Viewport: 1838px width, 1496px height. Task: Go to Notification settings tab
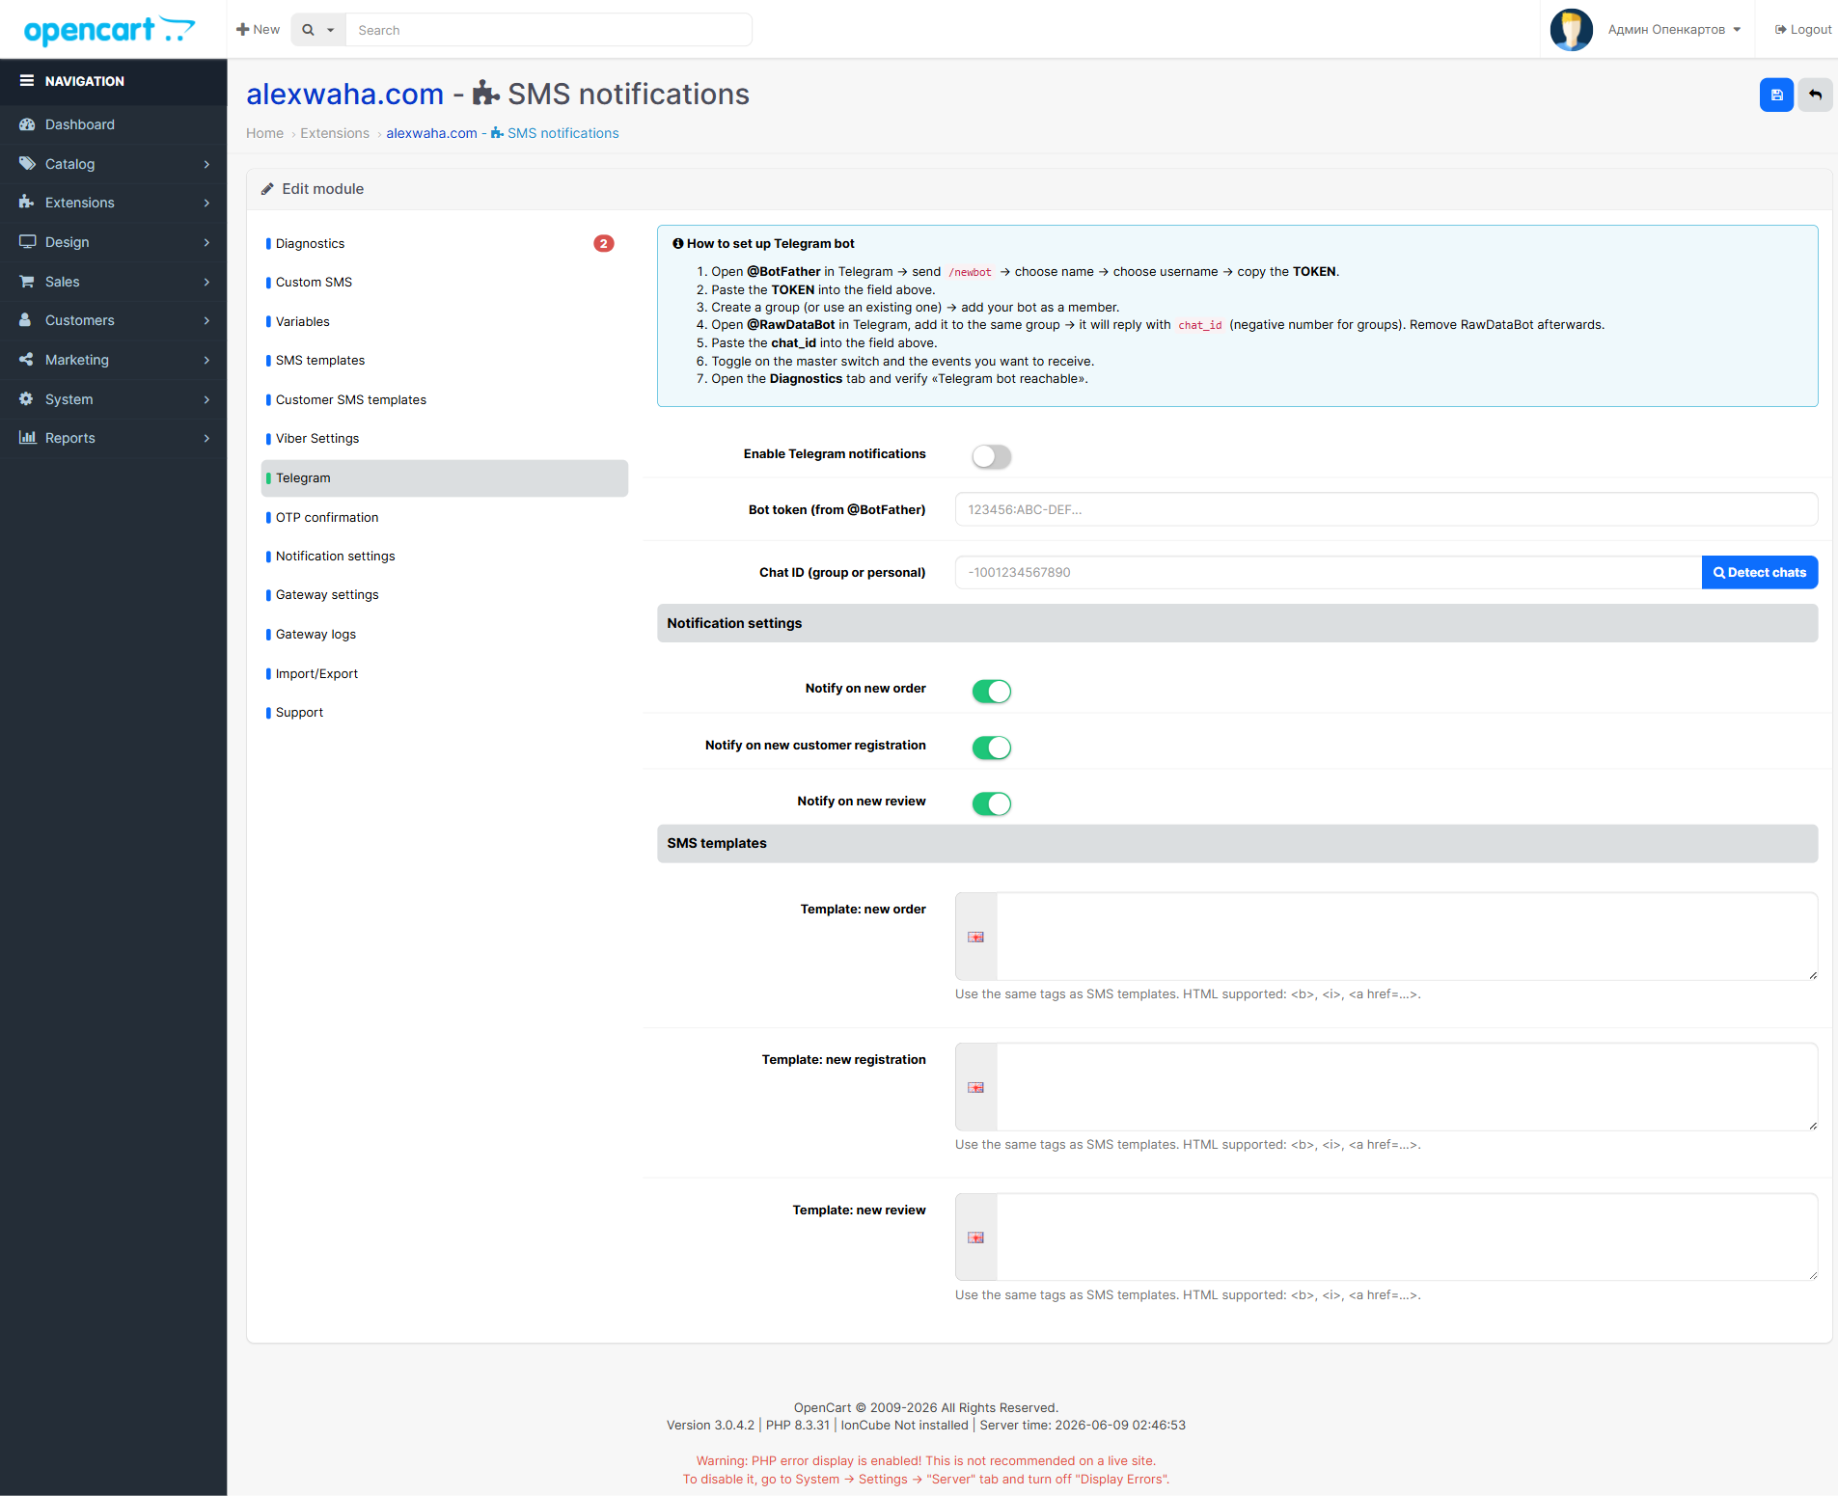pos(445,557)
